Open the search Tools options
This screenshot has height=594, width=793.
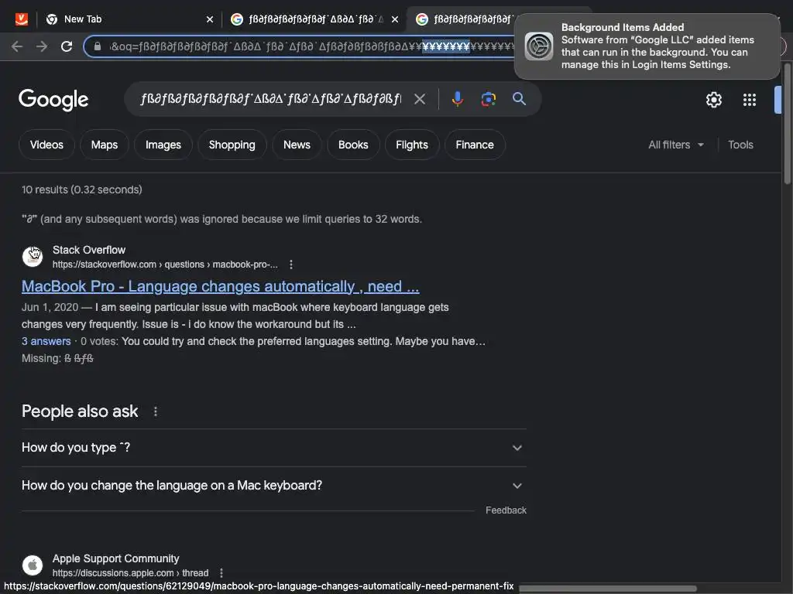click(x=740, y=145)
